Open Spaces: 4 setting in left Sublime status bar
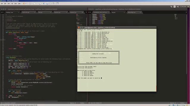 click(x=73, y=103)
